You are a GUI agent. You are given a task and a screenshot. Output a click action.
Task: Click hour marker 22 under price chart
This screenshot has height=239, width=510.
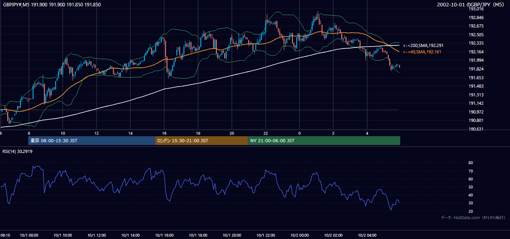266,133
